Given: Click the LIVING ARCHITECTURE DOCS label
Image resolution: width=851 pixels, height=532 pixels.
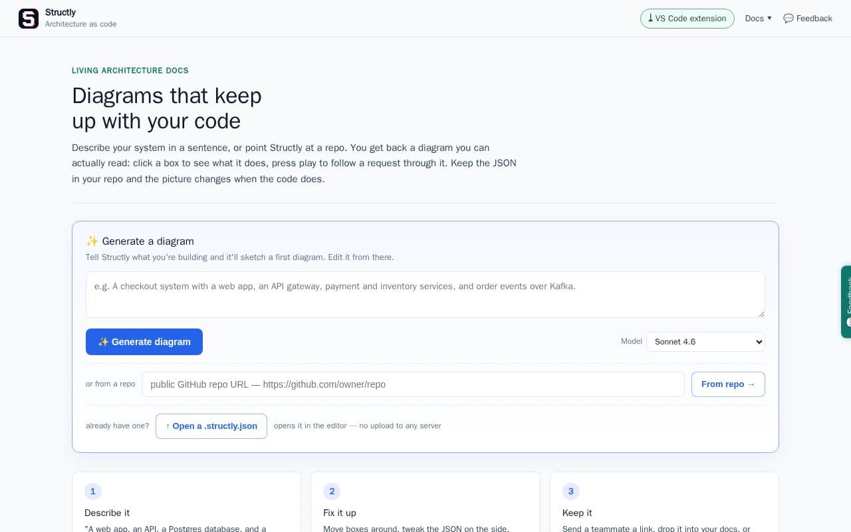Looking at the screenshot, I should coord(130,70).
